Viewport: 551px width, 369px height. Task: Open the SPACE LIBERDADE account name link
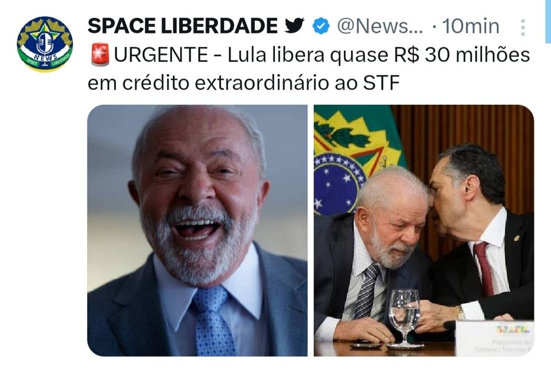click(x=183, y=26)
